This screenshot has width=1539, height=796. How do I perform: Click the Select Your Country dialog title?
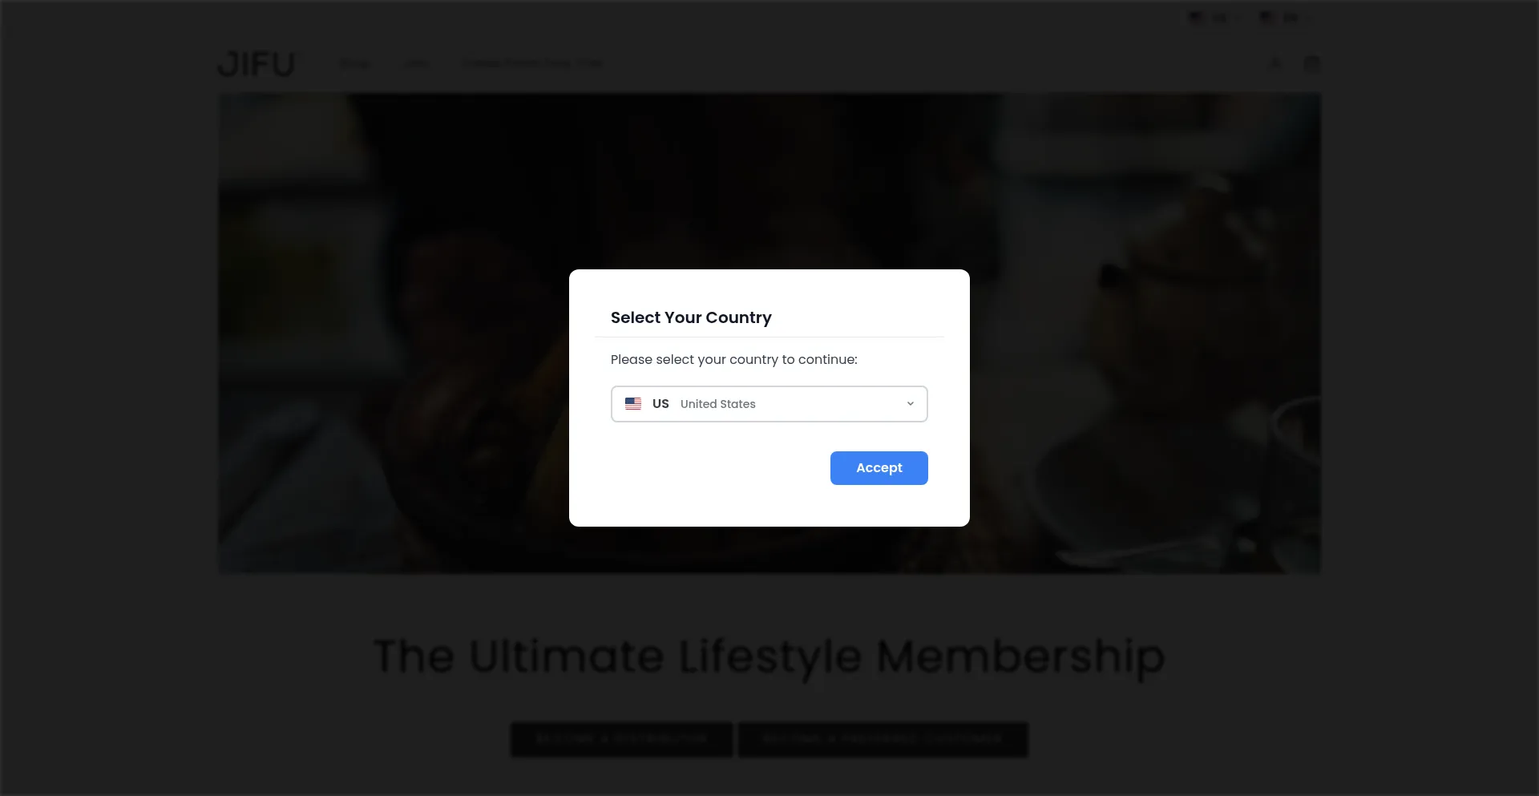pos(691,317)
